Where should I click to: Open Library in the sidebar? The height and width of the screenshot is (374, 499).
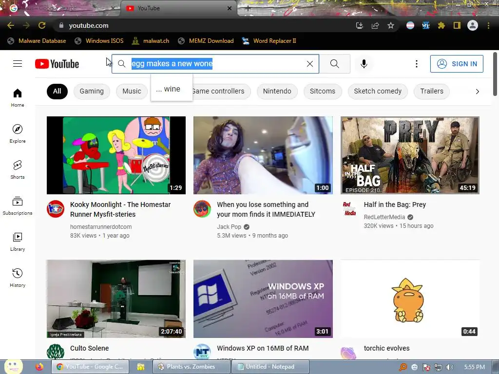tap(18, 242)
